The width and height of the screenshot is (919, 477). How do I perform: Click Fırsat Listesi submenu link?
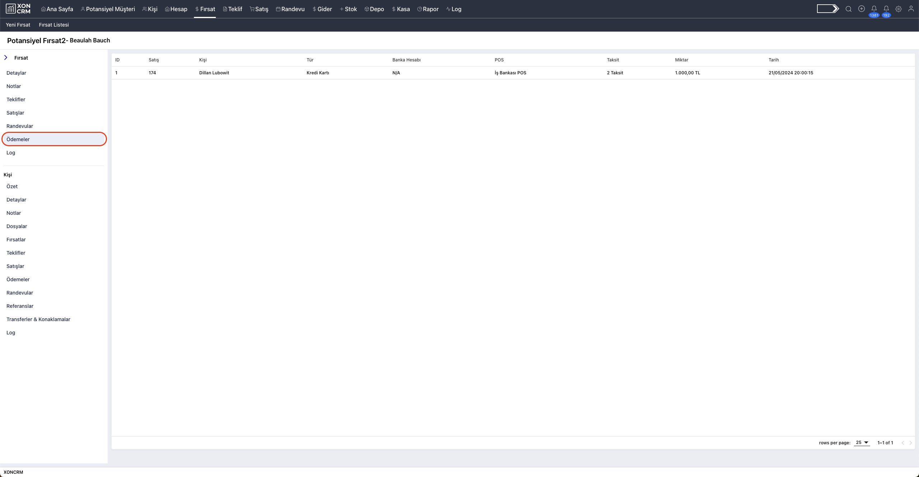(x=54, y=25)
